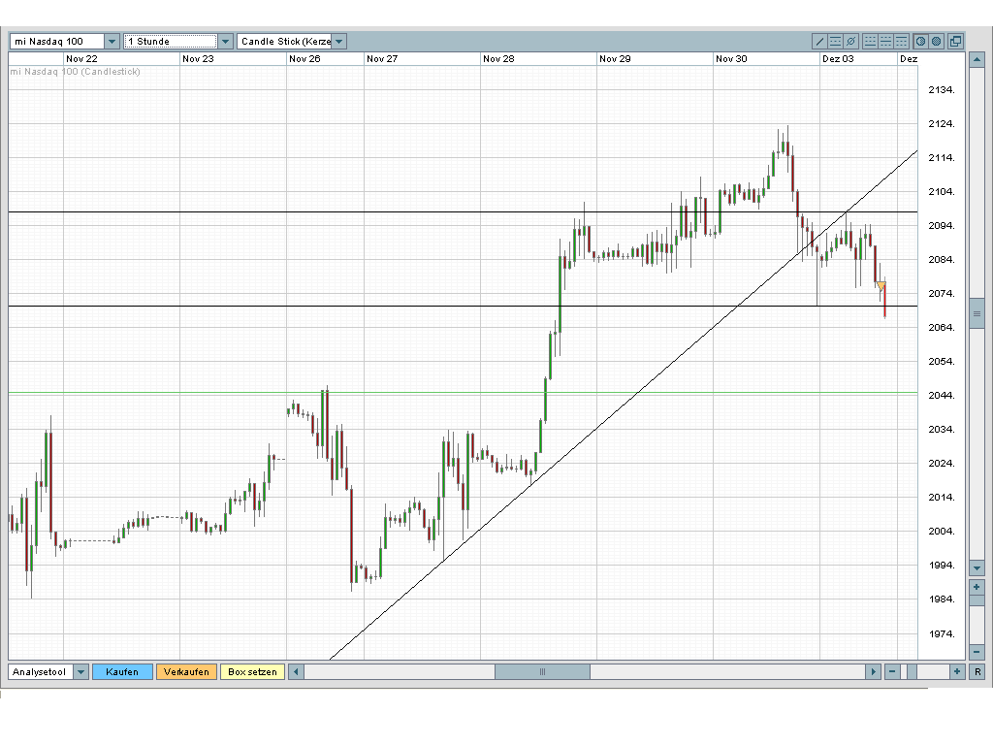Viewport: 993px width, 745px height.
Task: Click the orange marker triangle on last candle
Action: coord(881,286)
